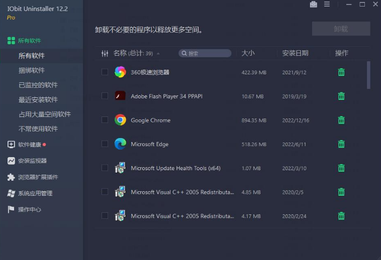This screenshot has width=381, height=260.
Task: Click the 2022/12/16 install date
Action: (x=296, y=120)
